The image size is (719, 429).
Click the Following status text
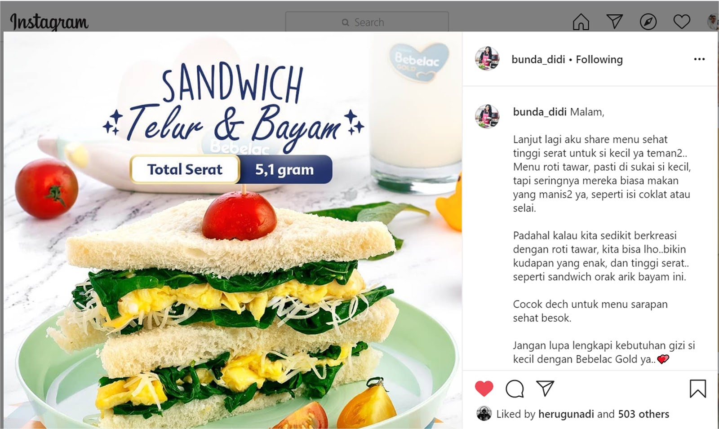point(599,59)
